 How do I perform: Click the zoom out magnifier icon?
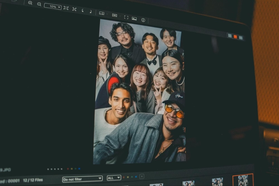coord(39,4)
